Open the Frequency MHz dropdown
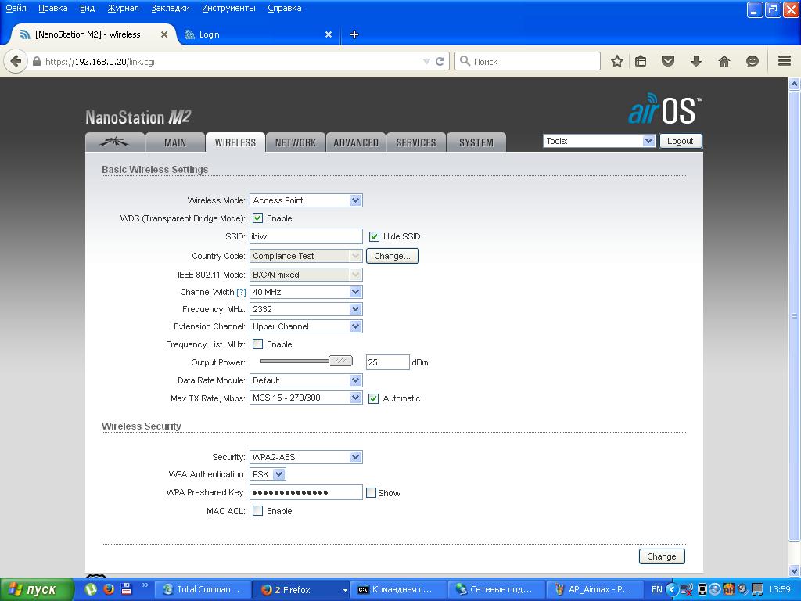The width and height of the screenshot is (801, 601). (306, 309)
